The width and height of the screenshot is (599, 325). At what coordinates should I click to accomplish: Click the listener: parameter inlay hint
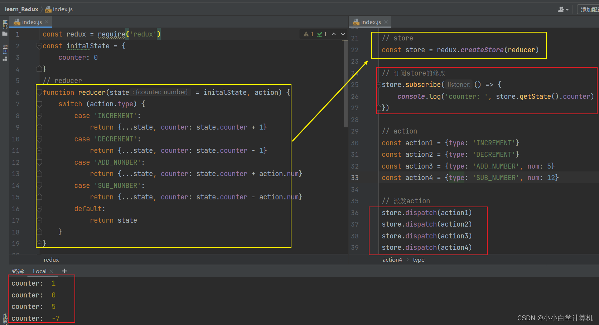pyautogui.click(x=459, y=85)
